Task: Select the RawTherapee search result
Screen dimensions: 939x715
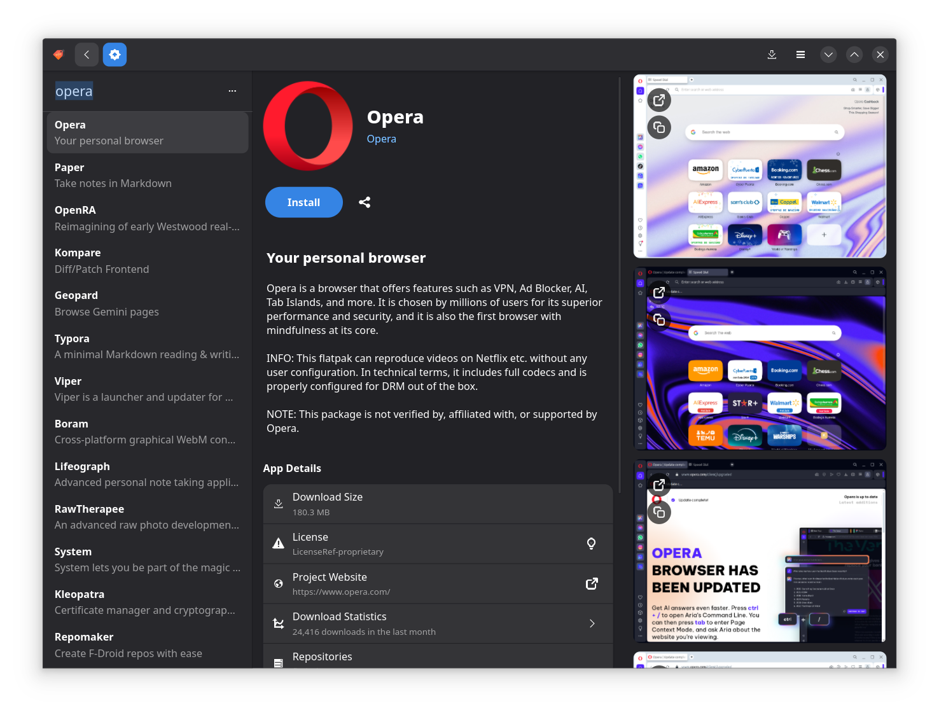Action: point(148,517)
